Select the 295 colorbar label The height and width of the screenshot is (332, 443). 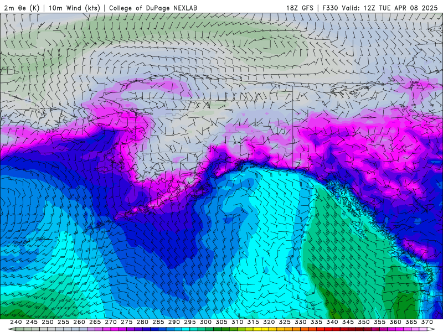(x=190, y=322)
